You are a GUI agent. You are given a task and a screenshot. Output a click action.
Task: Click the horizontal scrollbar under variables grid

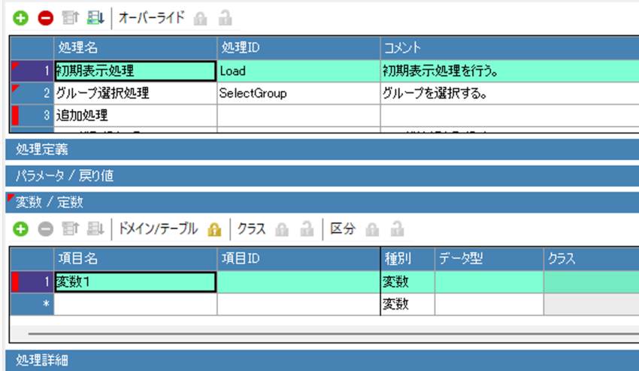click(333, 334)
